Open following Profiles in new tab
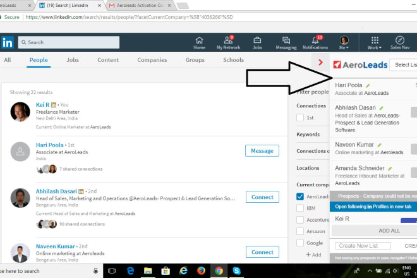 tap(373, 207)
